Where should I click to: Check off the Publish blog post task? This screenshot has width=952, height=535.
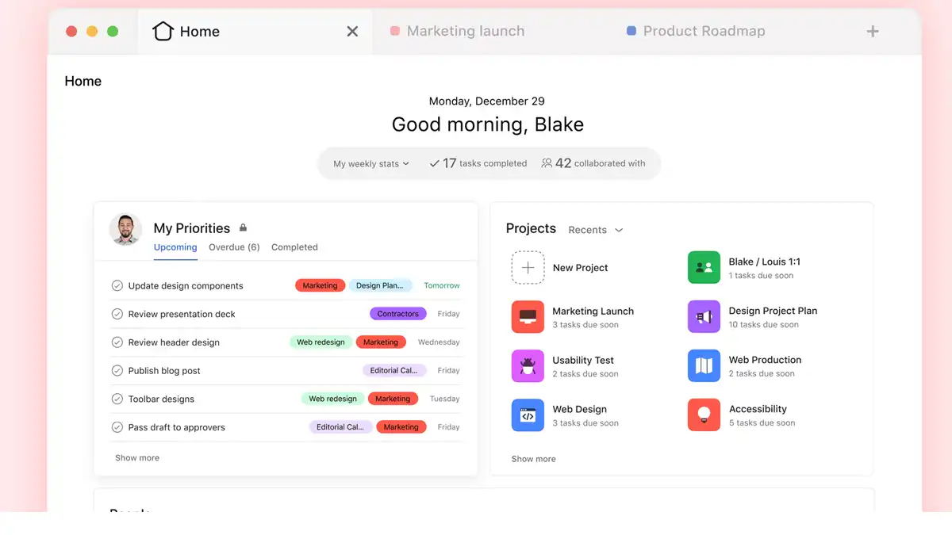coord(117,370)
